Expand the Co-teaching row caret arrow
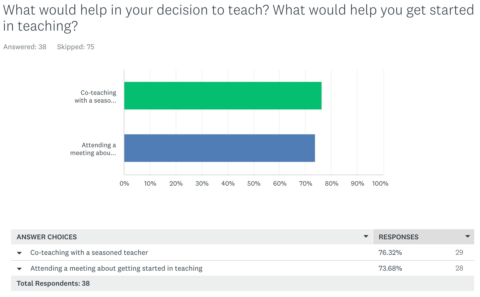The image size is (480, 297). [x=19, y=253]
